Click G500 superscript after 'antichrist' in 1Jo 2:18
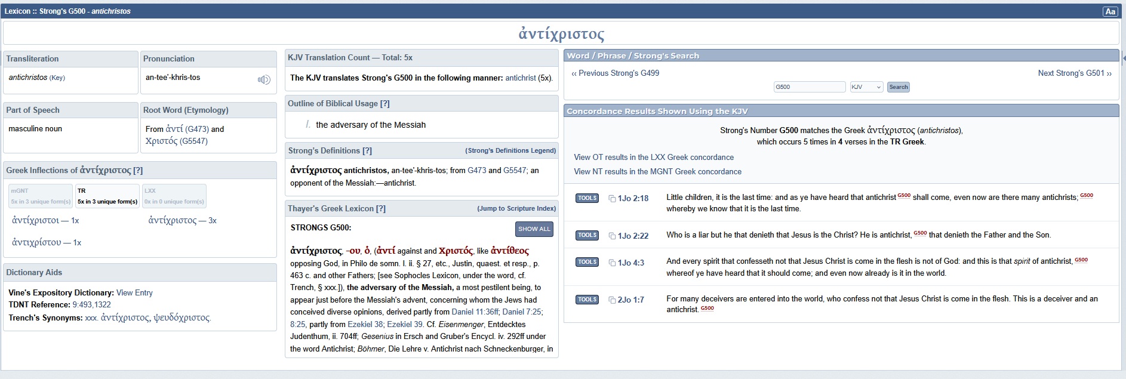The height and width of the screenshot is (379, 1126). (904, 196)
